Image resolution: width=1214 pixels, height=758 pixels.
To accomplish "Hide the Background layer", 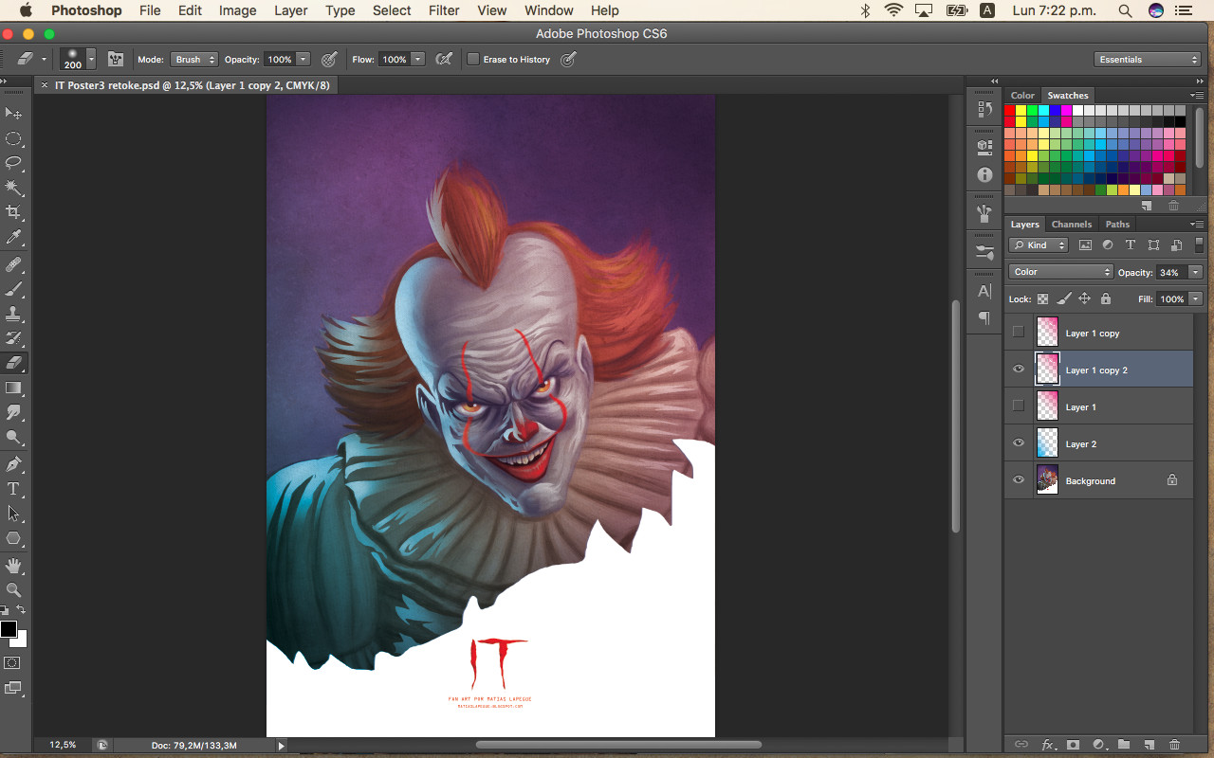I will (1019, 480).
